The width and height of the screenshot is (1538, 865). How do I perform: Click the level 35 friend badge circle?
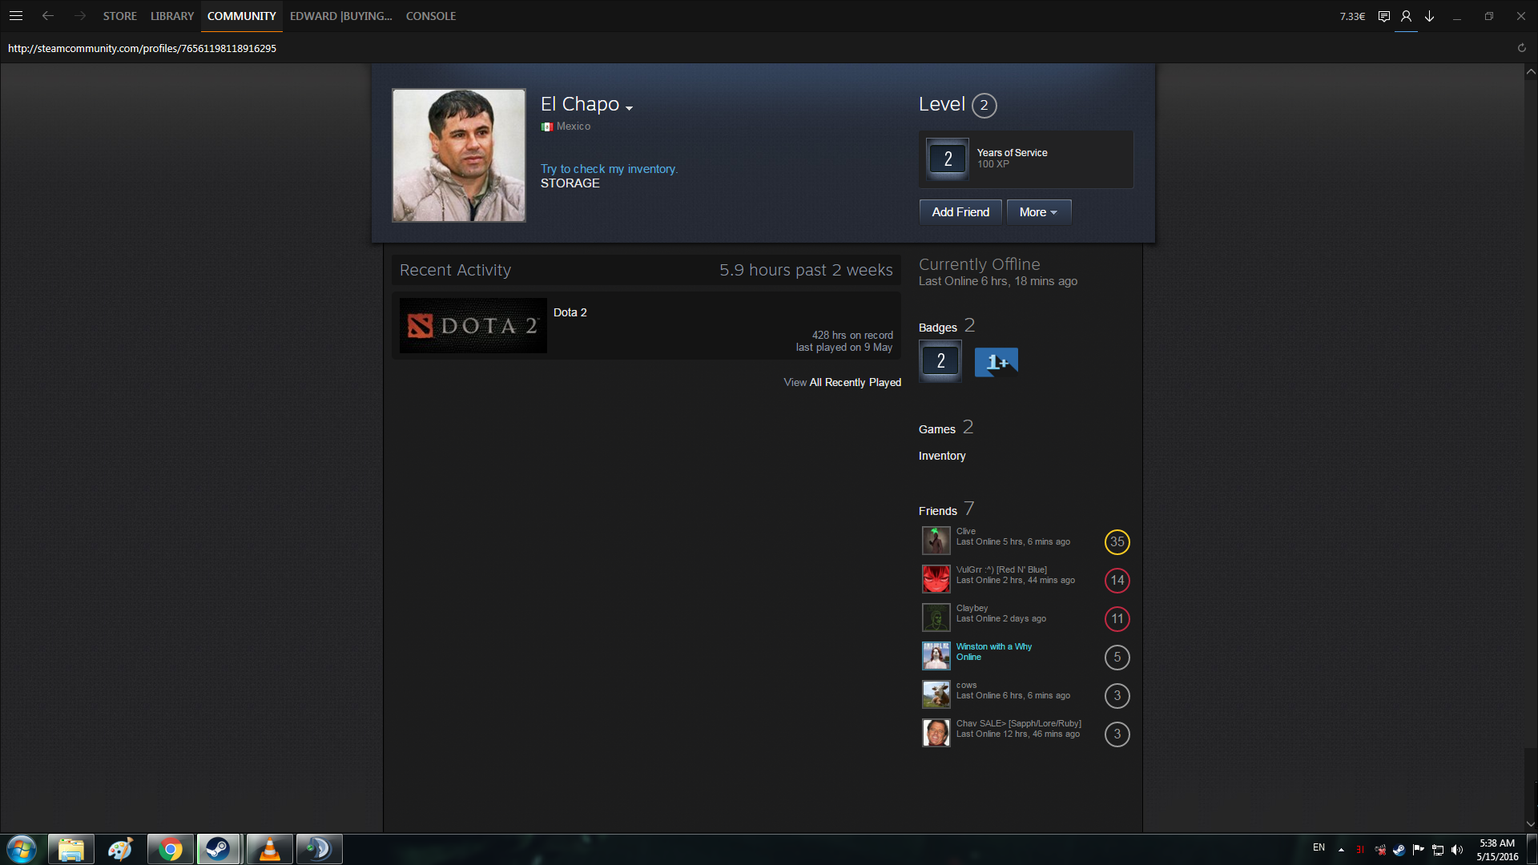pyautogui.click(x=1117, y=542)
